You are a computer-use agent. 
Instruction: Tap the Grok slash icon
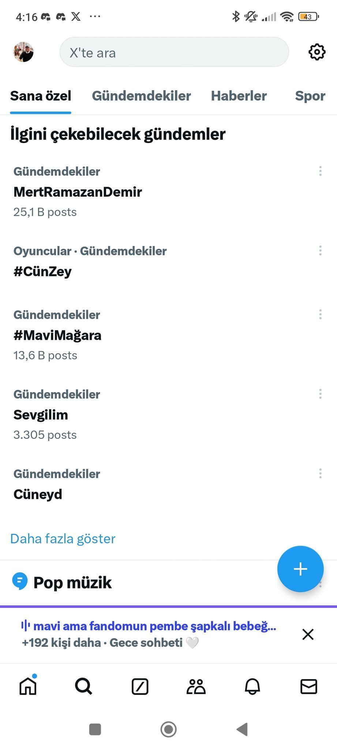pyautogui.click(x=140, y=686)
